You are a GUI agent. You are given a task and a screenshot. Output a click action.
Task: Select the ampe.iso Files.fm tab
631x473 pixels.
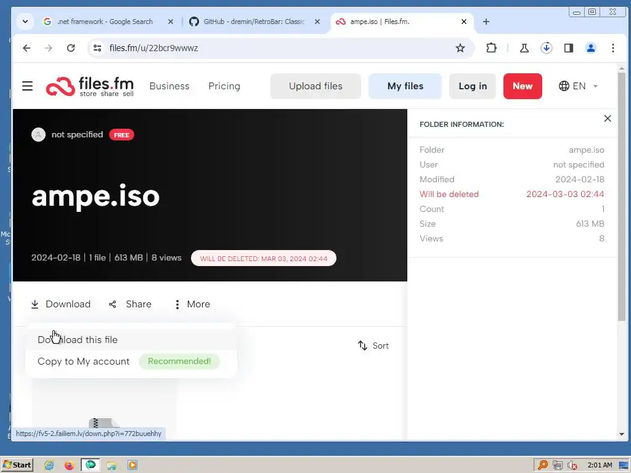(x=380, y=22)
